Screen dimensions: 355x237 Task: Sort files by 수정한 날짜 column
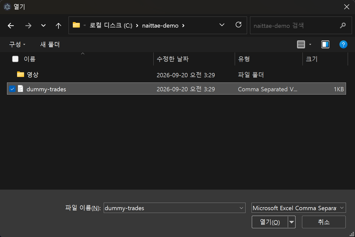pyautogui.click(x=173, y=59)
